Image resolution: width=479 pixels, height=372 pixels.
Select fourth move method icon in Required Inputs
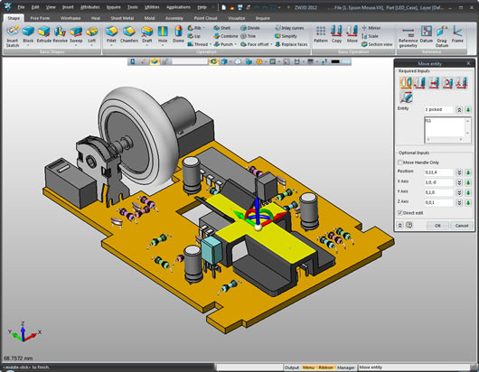coord(447,82)
